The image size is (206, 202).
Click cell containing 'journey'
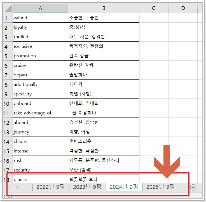[x=40, y=132]
